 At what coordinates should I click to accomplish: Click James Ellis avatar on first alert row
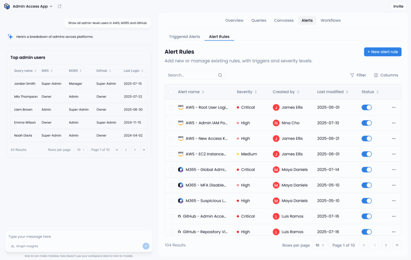pyautogui.click(x=276, y=107)
